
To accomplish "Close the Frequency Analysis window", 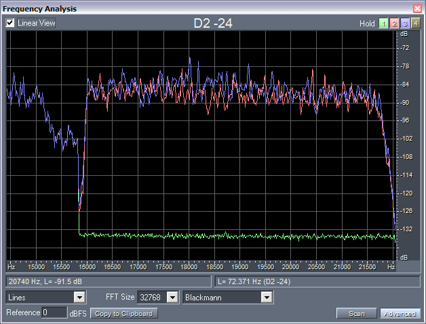I will 417,8.
